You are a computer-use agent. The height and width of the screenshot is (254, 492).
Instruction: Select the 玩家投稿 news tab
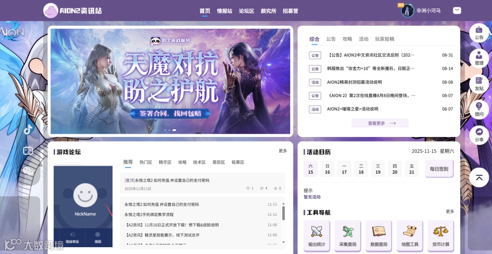(x=384, y=39)
